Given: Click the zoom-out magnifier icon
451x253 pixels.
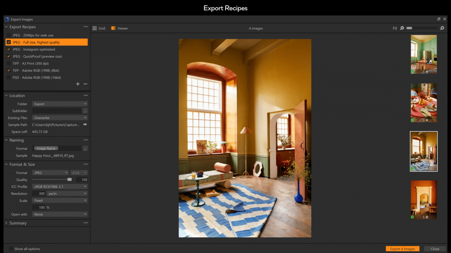Looking at the screenshot, I should pyautogui.click(x=402, y=28).
